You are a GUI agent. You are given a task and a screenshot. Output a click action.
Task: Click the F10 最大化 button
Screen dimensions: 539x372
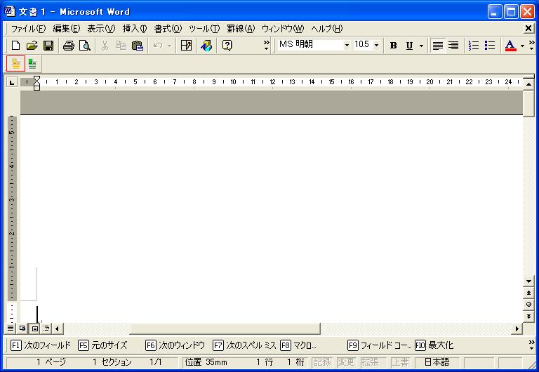434,345
